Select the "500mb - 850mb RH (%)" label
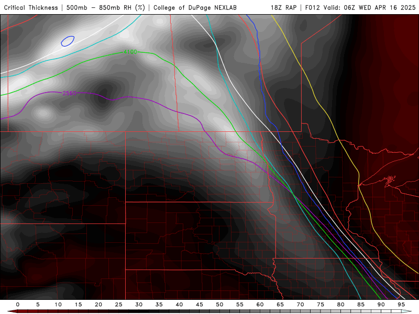The image size is (419, 314). click(106, 8)
